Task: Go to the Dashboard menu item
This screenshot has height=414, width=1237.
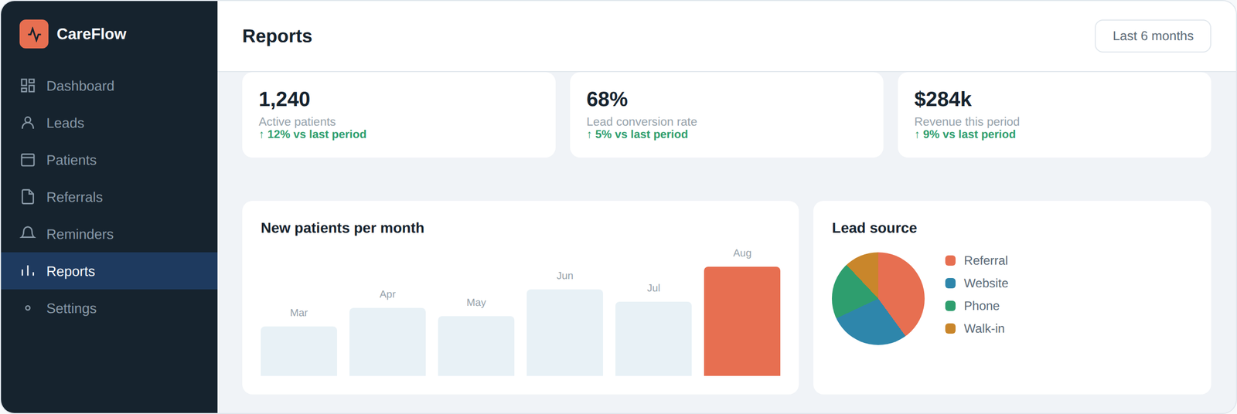Action: (x=109, y=86)
